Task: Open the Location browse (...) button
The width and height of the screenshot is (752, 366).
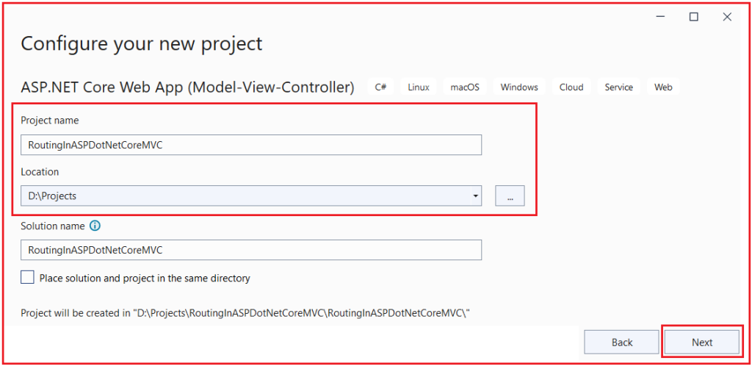Action: pyautogui.click(x=510, y=195)
